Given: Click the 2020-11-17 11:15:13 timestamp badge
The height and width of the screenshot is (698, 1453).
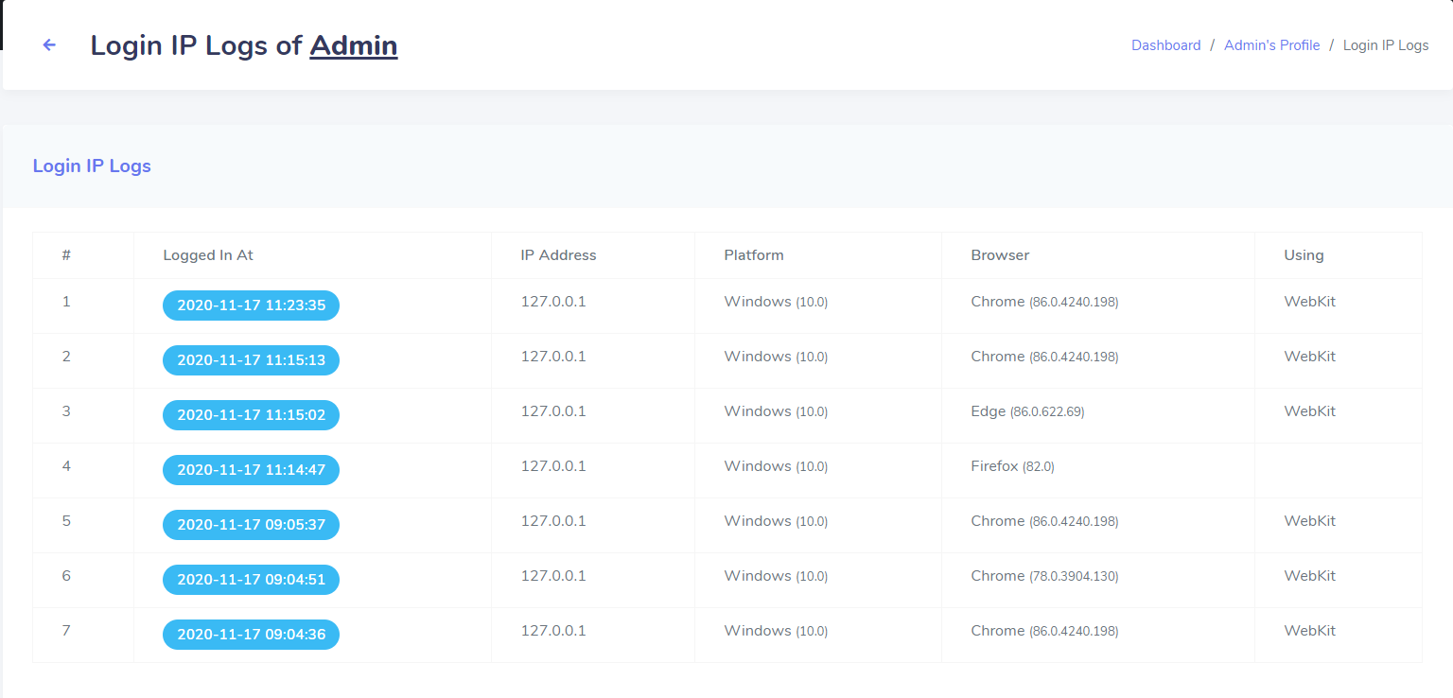Looking at the screenshot, I should [x=251, y=360].
